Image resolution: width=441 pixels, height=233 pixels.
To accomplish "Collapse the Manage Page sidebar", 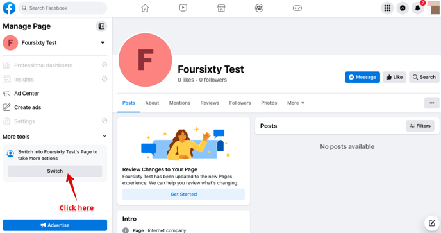I will pos(101,26).
